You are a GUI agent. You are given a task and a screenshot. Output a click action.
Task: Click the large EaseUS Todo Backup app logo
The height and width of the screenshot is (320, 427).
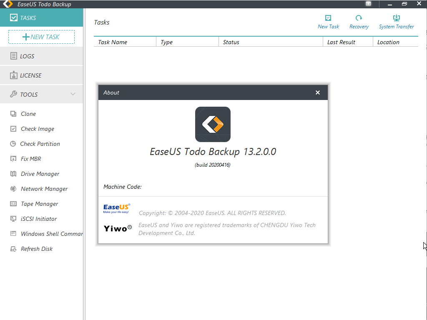tap(213, 124)
